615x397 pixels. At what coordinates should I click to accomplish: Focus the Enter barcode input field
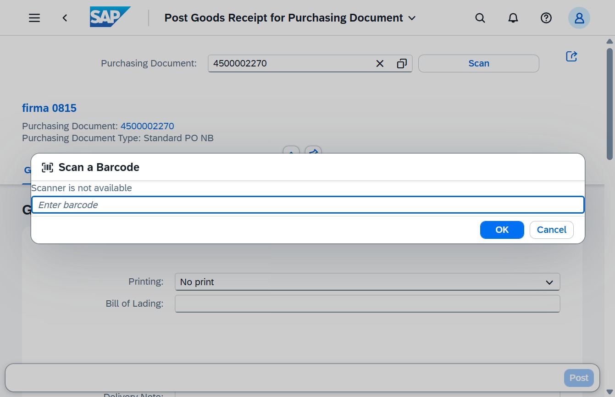coord(308,205)
